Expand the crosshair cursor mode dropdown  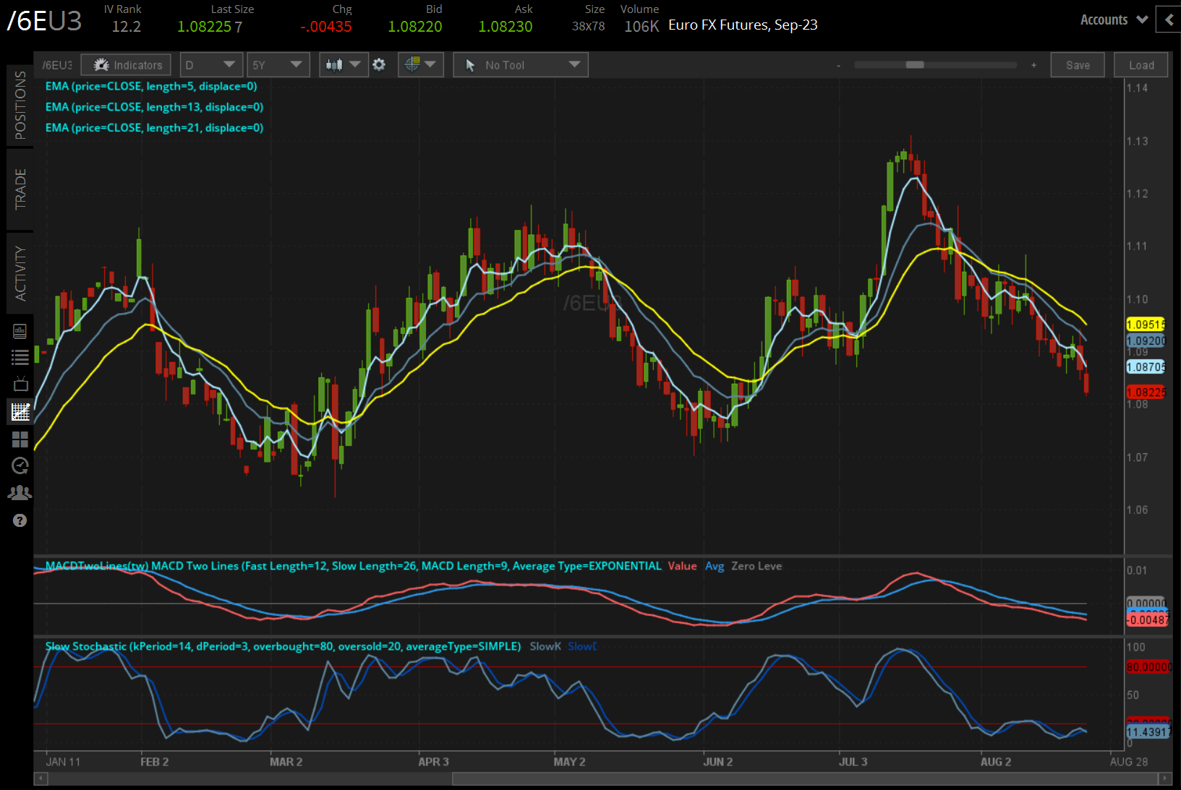pyautogui.click(x=420, y=65)
